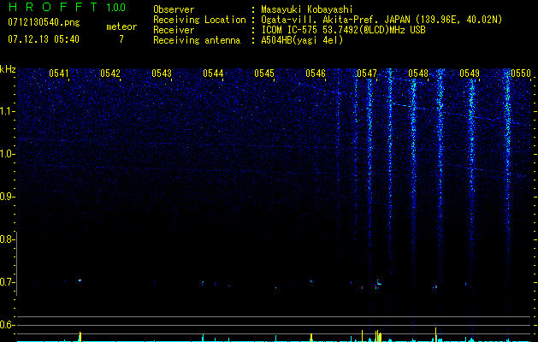Select the Ogata-vill. Akita-Pref. JAPAN location text

pyautogui.click(x=381, y=20)
